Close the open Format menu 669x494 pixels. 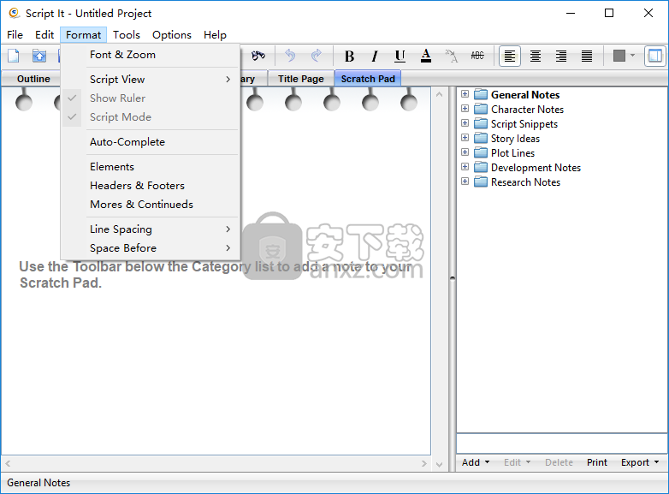tap(83, 34)
